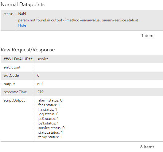Screen dimensions: 163x152
Task: Click the Normal Datapoints heading
Action: [22, 5]
